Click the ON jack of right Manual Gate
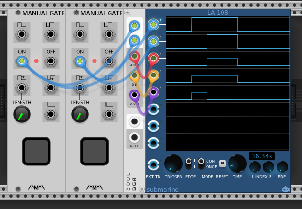Image resolution: width=302 pixels, height=209 pixels. [x=80, y=61]
